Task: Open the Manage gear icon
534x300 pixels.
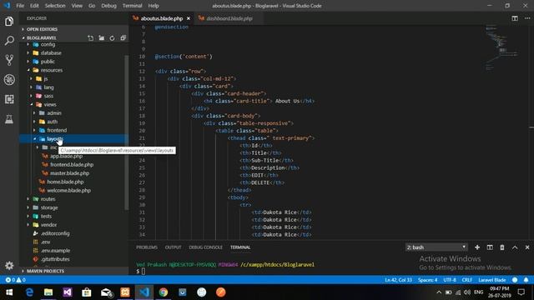Action: click(9, 265)
